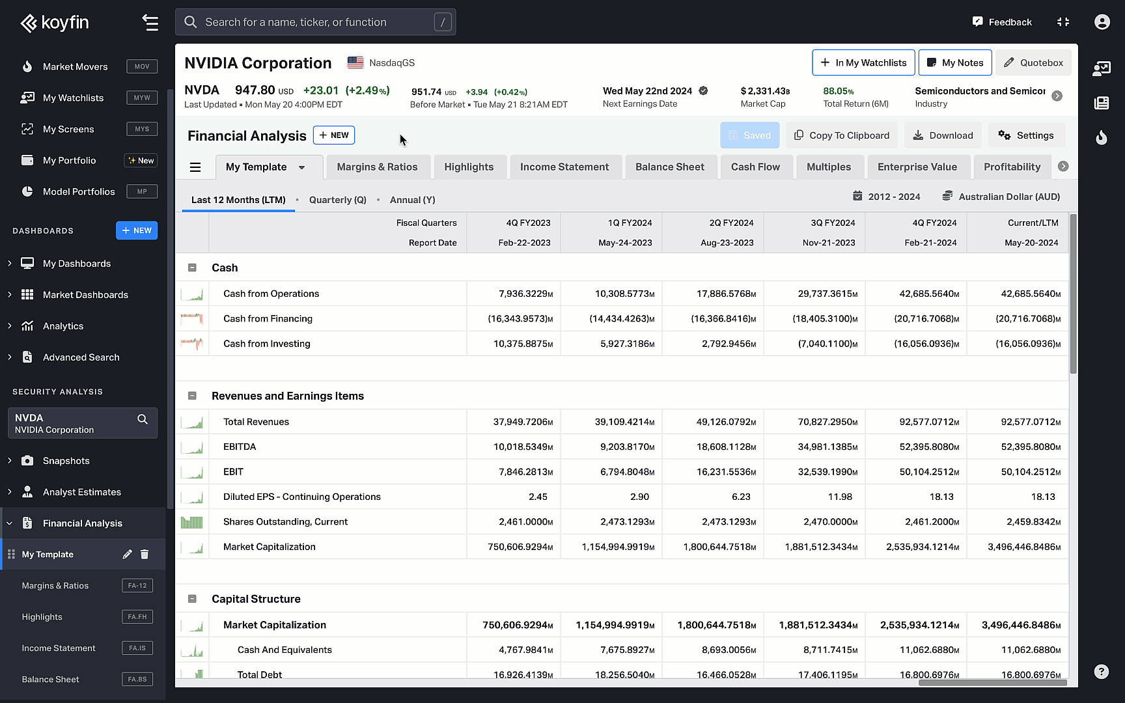
Task: Collapse the Cash section
Action: (192, 267)
